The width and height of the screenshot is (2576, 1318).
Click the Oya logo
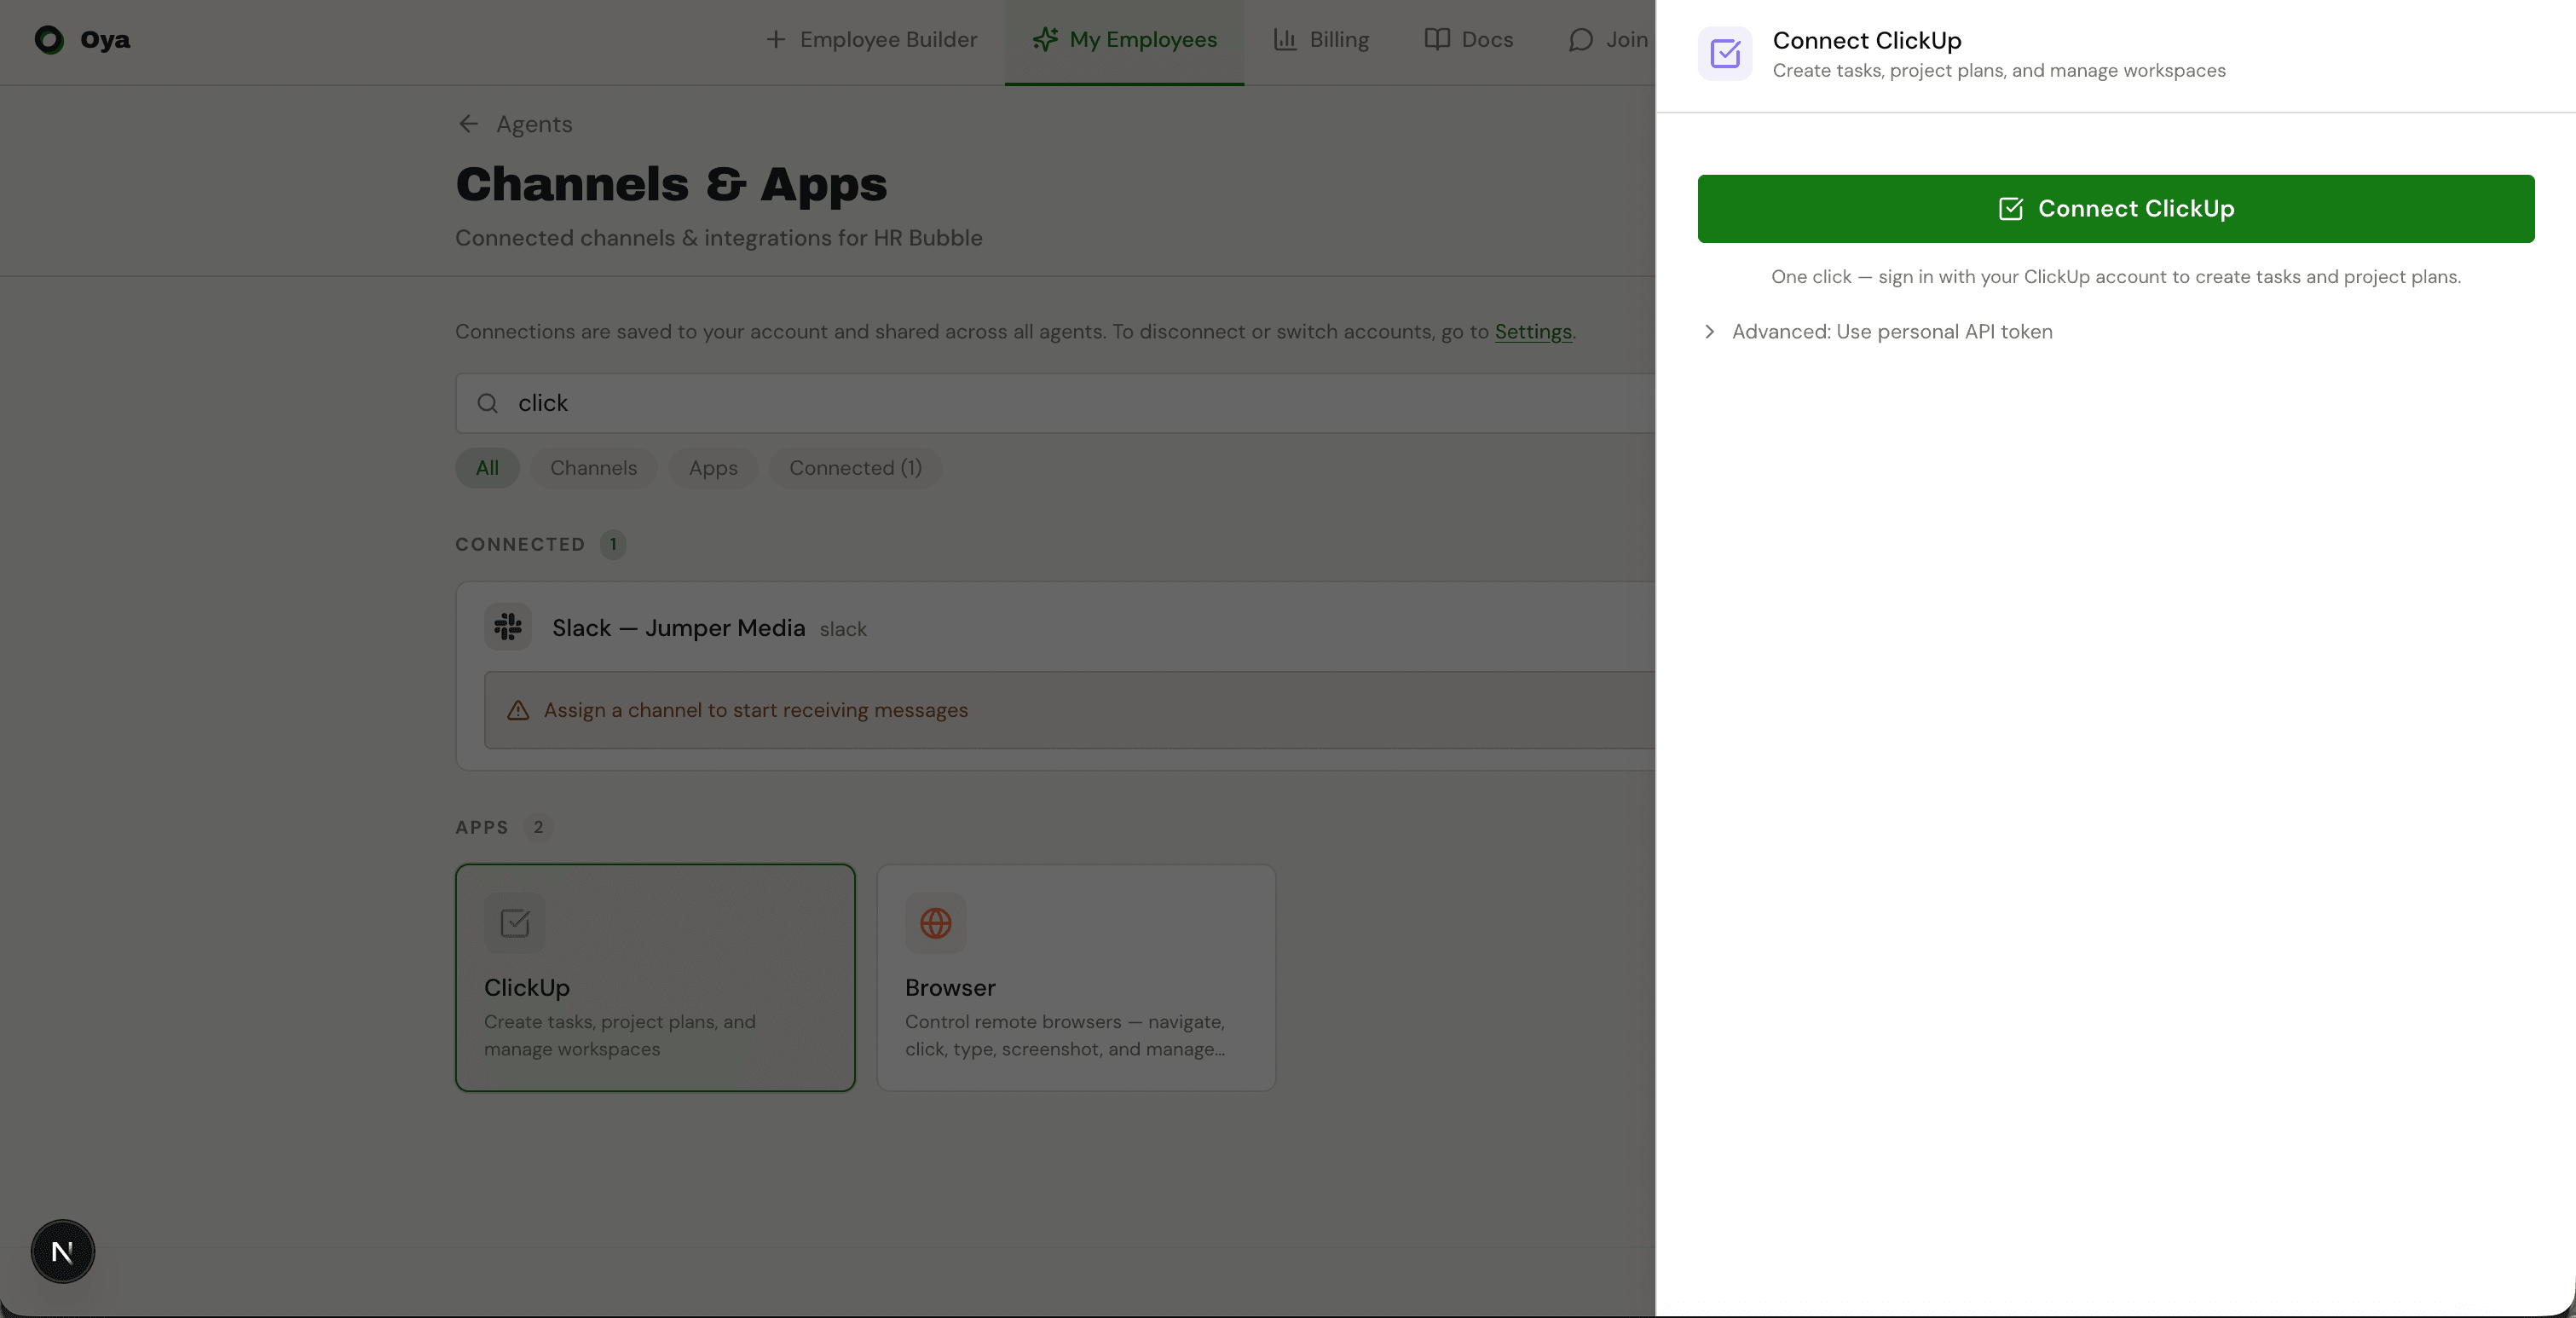80,40
